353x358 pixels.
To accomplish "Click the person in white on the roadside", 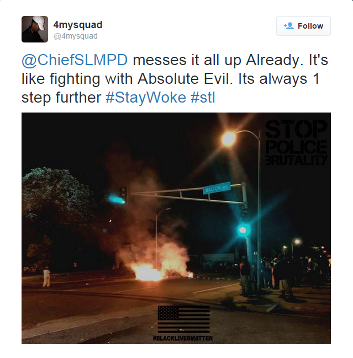I will 46,276.
